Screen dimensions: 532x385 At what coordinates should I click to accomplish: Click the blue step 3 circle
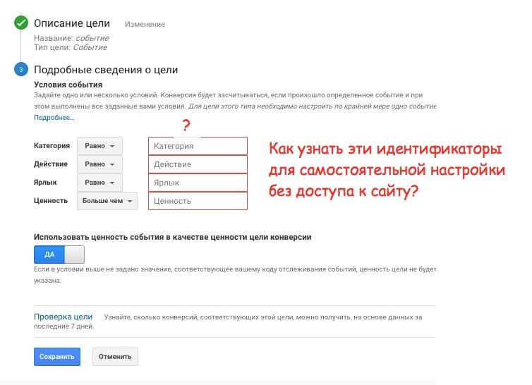[21, 70]
